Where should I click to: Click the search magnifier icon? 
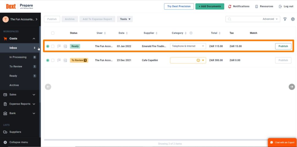(x=229, y=19)
